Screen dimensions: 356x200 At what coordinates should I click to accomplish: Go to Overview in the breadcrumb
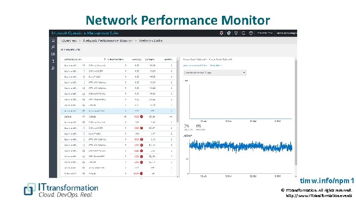(x=69, y=40)
